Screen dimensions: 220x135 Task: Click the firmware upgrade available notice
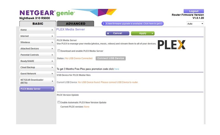(132, 24)
